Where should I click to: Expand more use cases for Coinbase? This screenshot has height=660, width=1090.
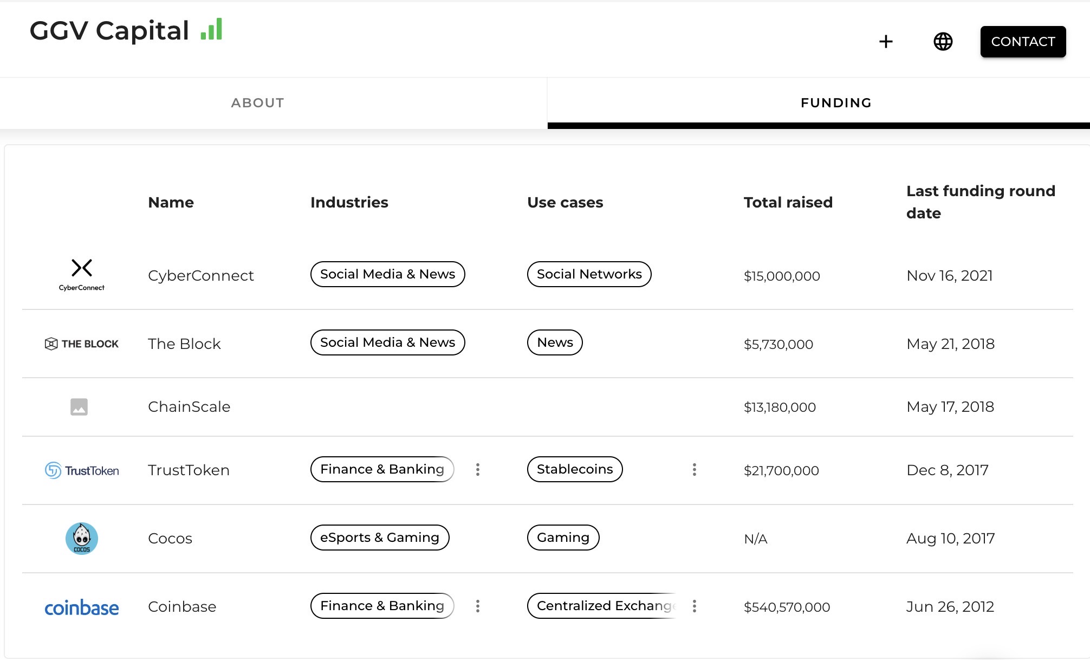pos(694,606)
